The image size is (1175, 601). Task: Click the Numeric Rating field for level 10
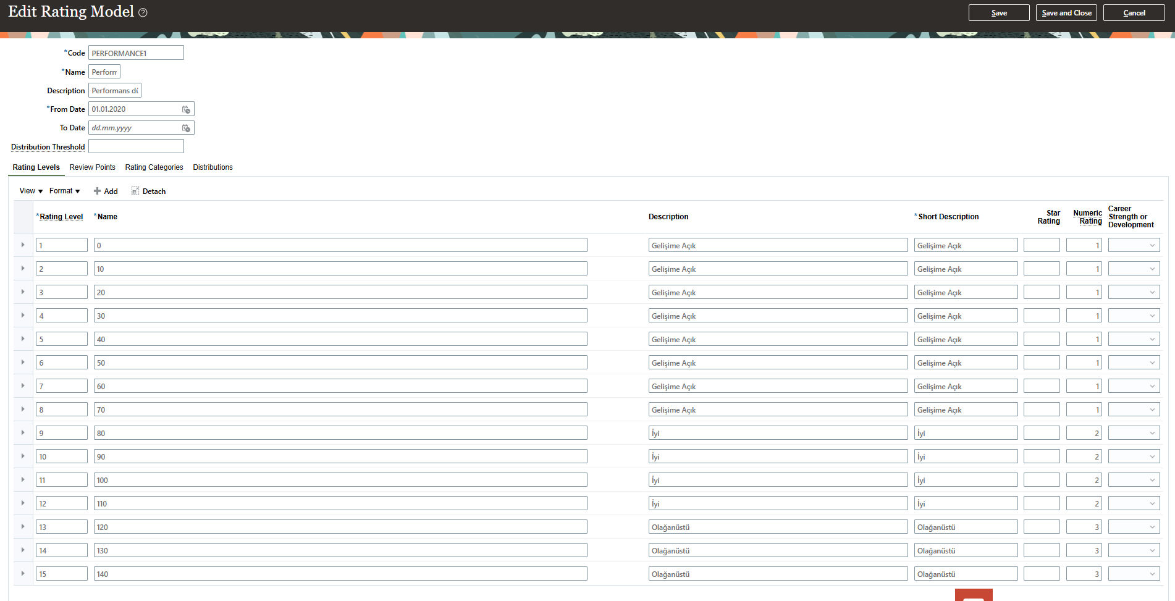click(x=1084, y=456)
